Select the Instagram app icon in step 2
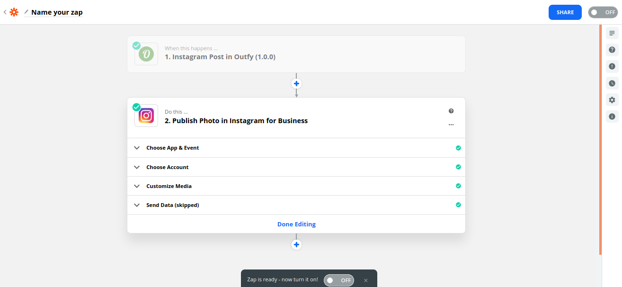The width and height of the screenshot is (622, 287). click(x=146, y=116)
